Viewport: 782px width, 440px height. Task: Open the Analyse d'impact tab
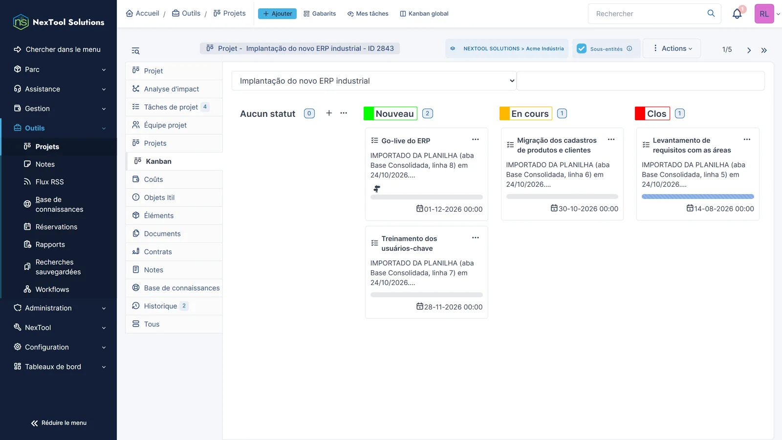pos(174,89)
